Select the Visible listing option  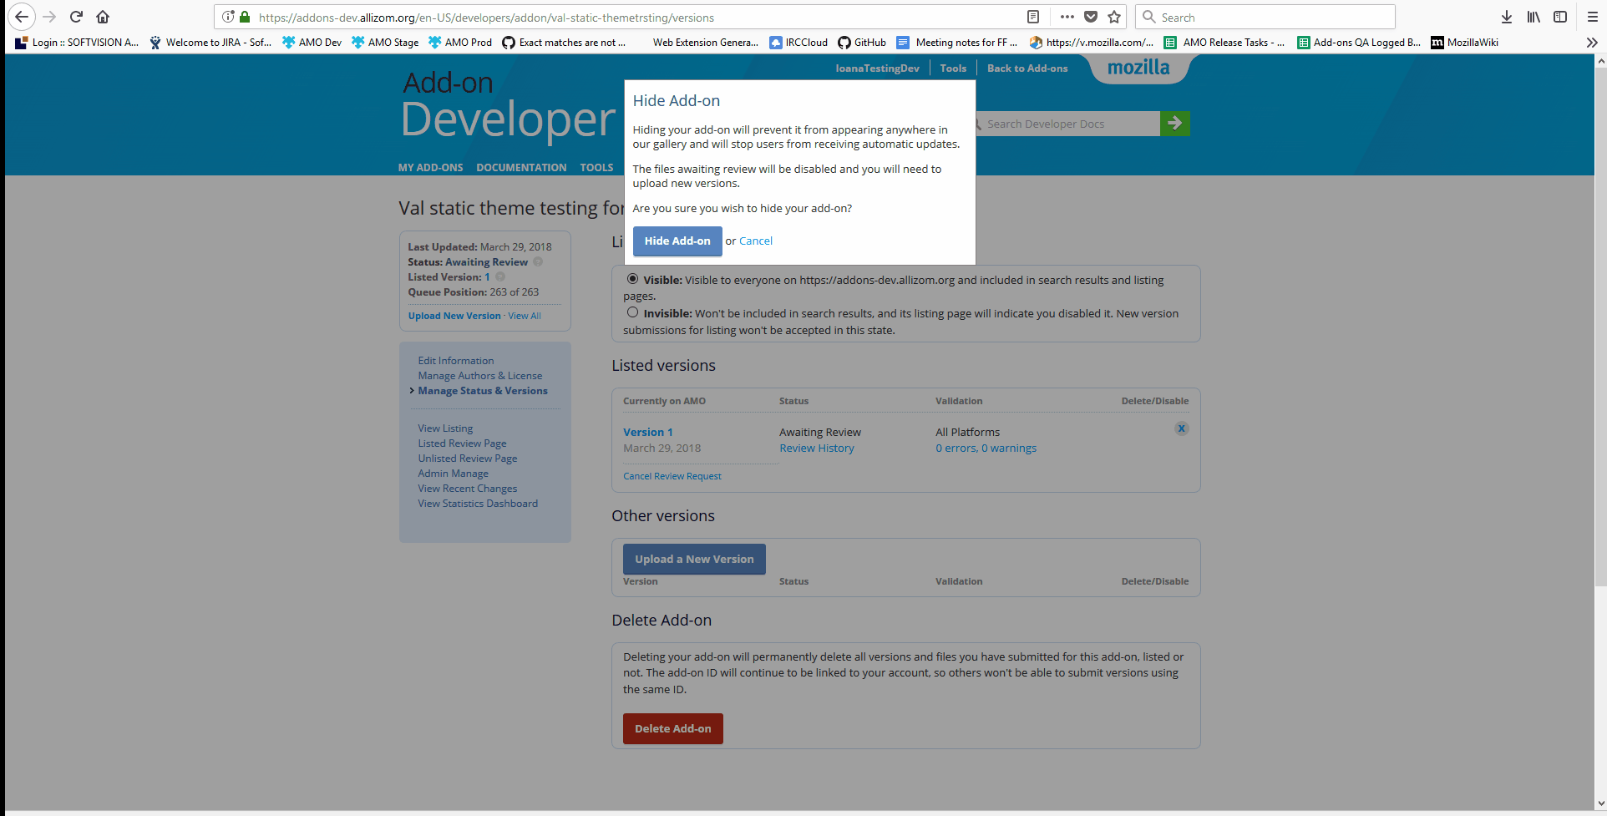point(632,278)
